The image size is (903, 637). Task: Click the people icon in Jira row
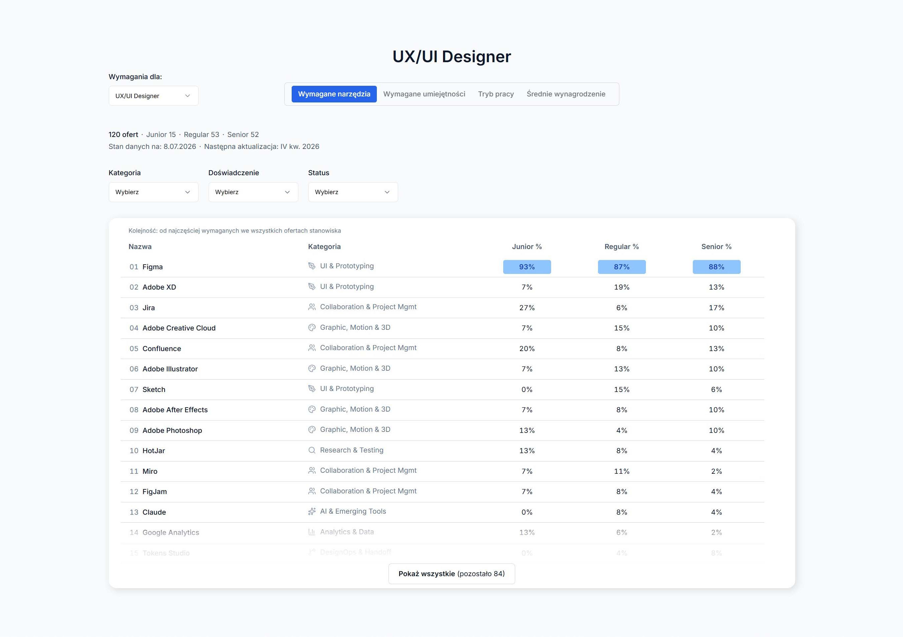click(x=312, y=307)
